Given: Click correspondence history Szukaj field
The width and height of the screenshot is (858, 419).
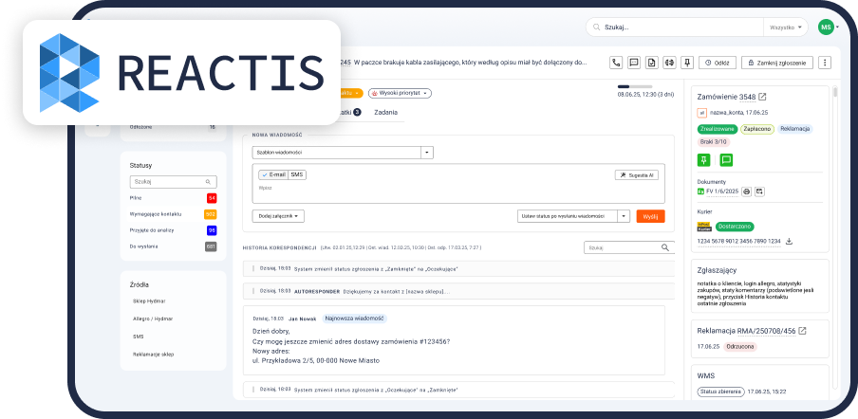Looking at the screenshot, I should point(629,247).
